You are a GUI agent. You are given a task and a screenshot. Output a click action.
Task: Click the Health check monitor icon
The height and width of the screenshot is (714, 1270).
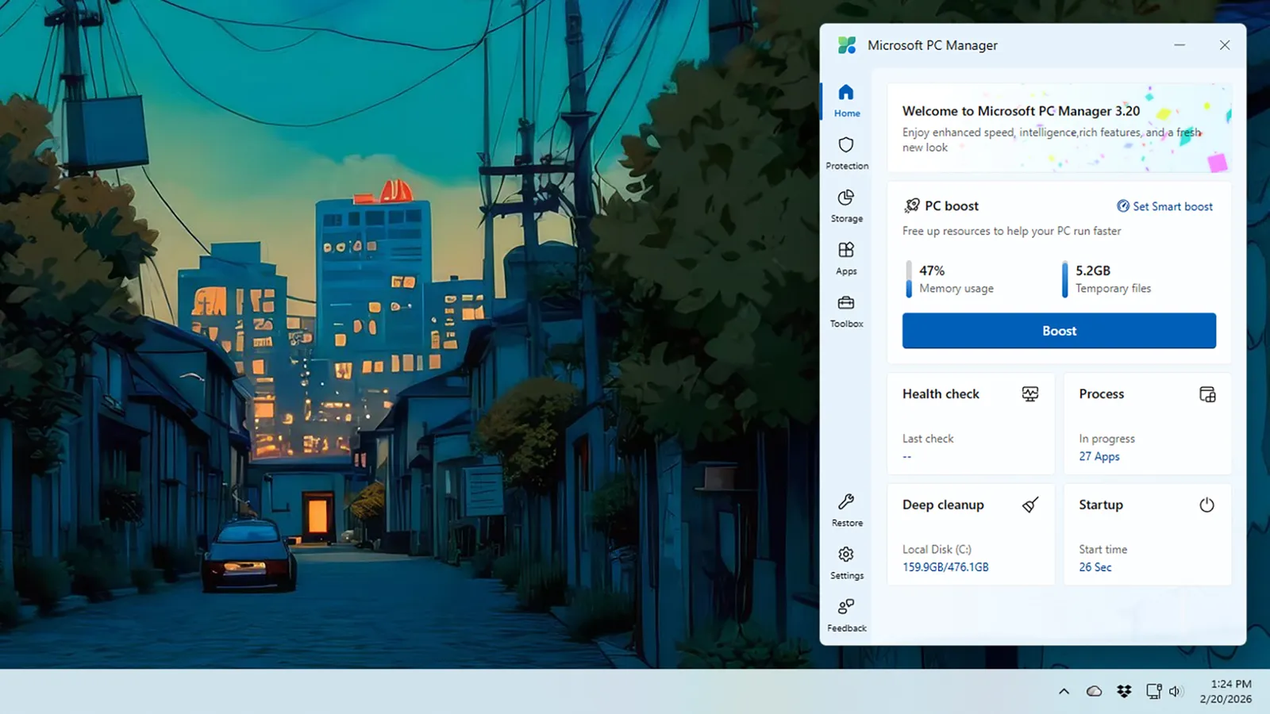[x=1029, y=394]
